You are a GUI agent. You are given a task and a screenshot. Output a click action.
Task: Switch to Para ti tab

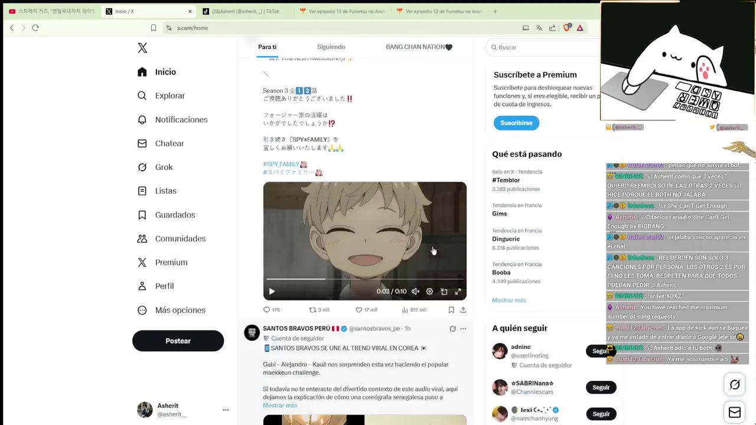pos(267,47)
